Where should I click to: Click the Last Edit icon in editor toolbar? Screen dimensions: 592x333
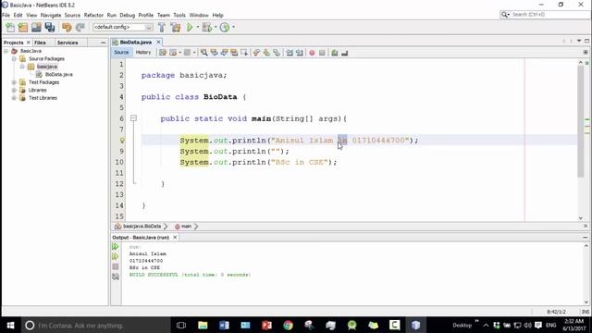point(163,53)
